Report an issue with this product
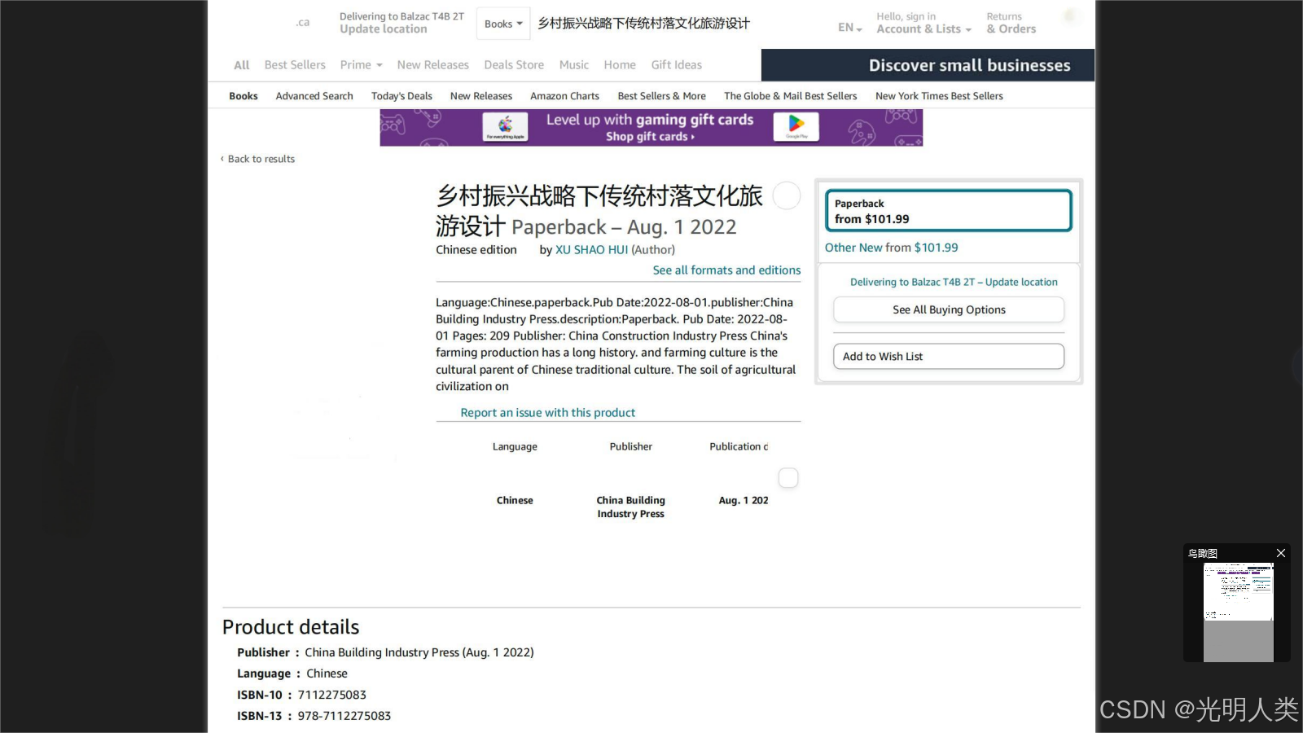The height and width of the screenshot is (733, 1303). click(x=547, y=413)
